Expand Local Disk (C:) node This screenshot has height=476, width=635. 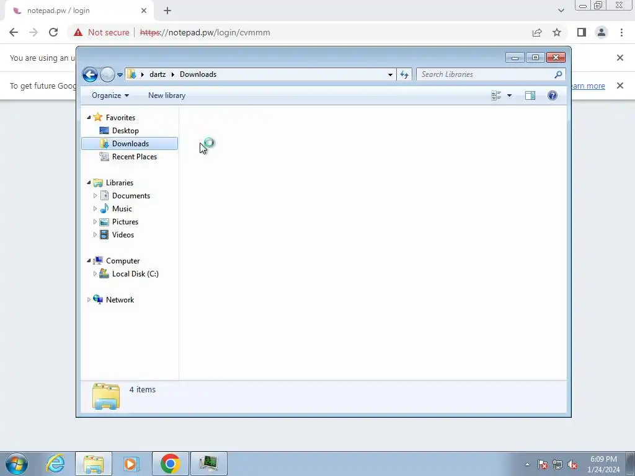click(x=95, y=274)
